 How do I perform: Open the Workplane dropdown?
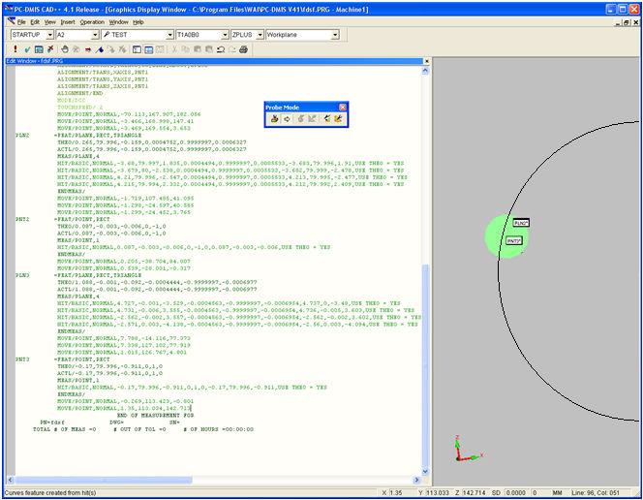click(x=335, y=35)
